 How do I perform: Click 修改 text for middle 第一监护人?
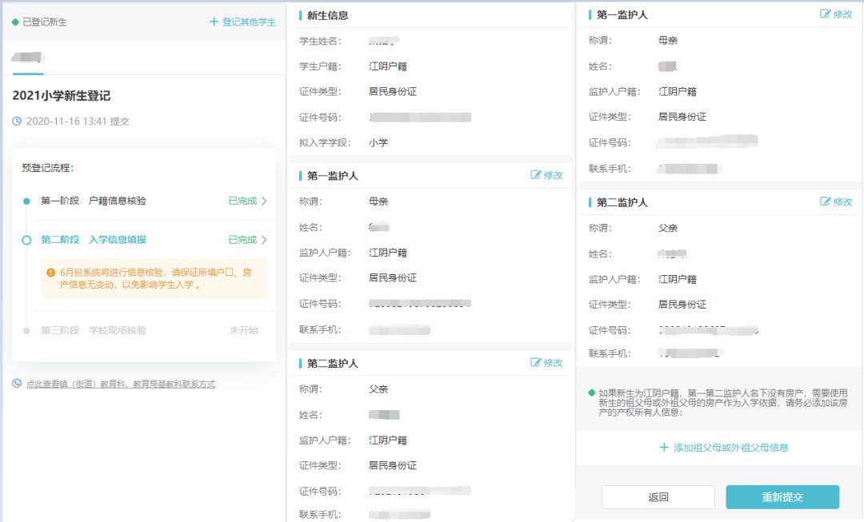pyautogui.click(x=554, y=175)
